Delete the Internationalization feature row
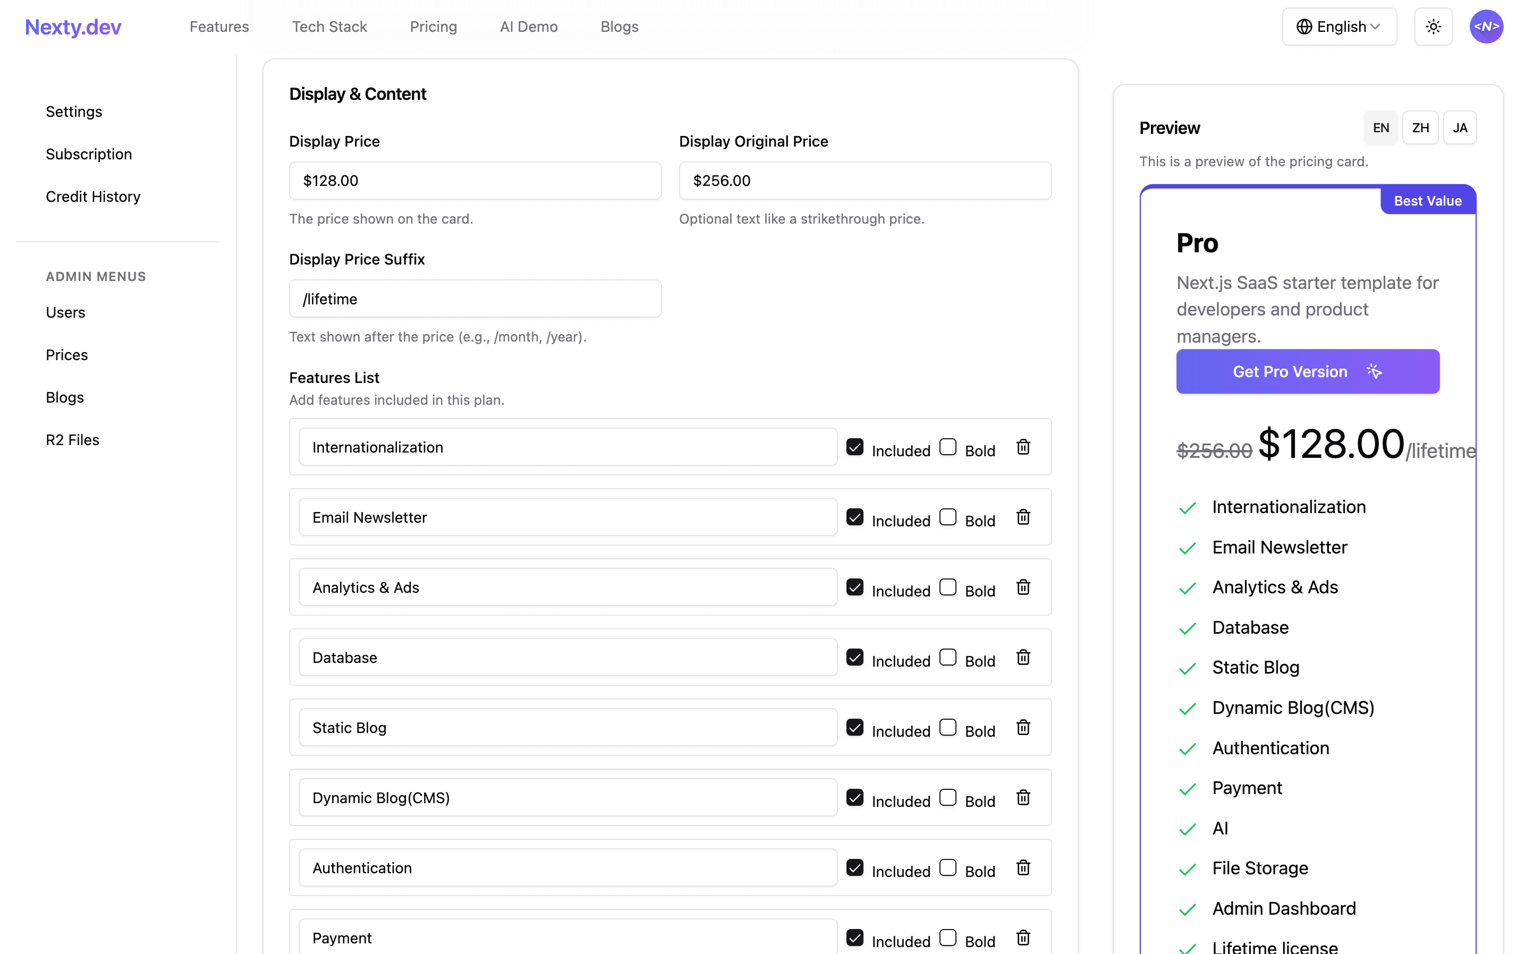1525x954 pixels. 1023,447
